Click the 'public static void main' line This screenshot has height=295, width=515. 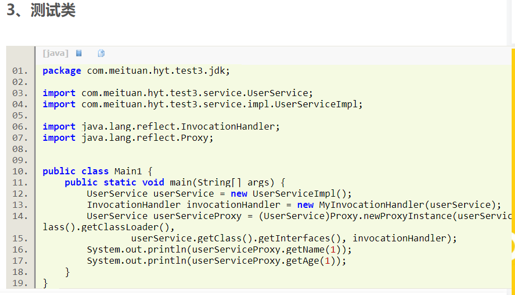(x=174, y=183)
